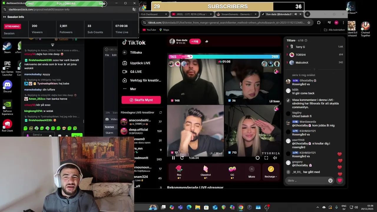Open TORSHI top viewer profile

[x=315, y=55]
